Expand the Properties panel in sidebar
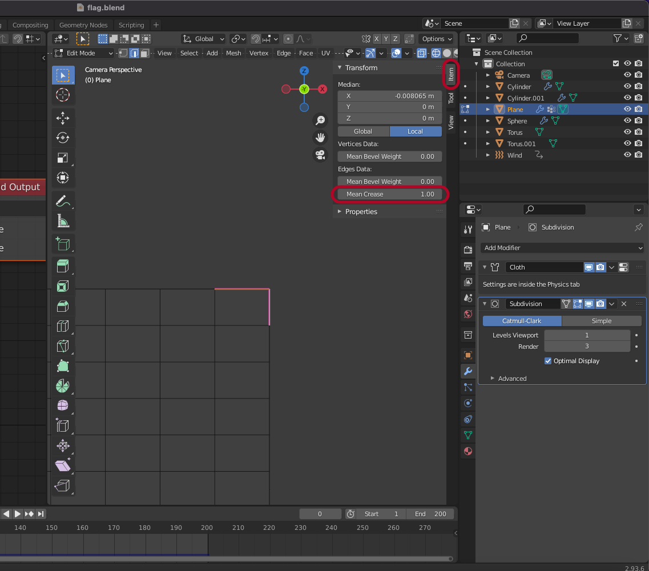649x571 pixels. tap(361, 212)
